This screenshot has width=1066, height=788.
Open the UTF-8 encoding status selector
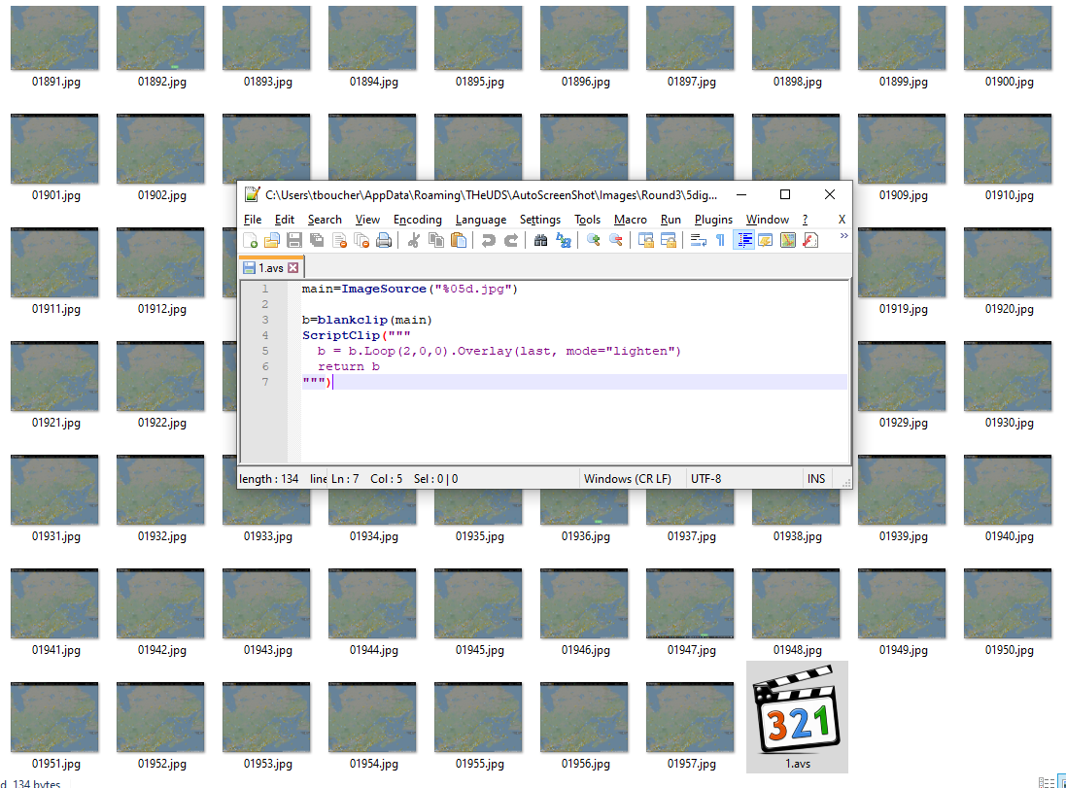743,479
